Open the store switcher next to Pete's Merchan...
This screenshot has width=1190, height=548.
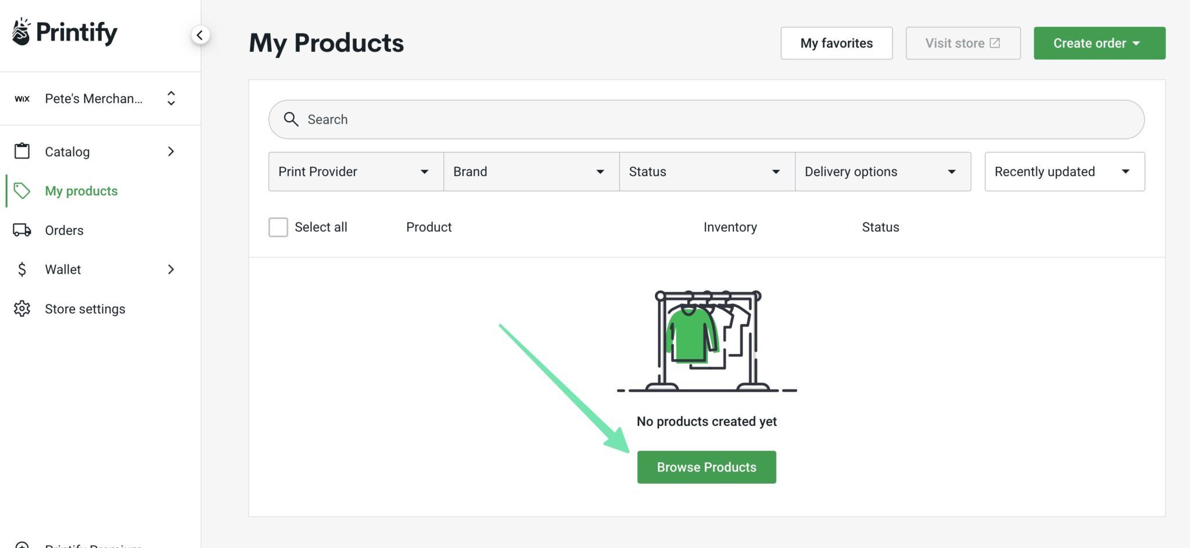pos(171,98)
